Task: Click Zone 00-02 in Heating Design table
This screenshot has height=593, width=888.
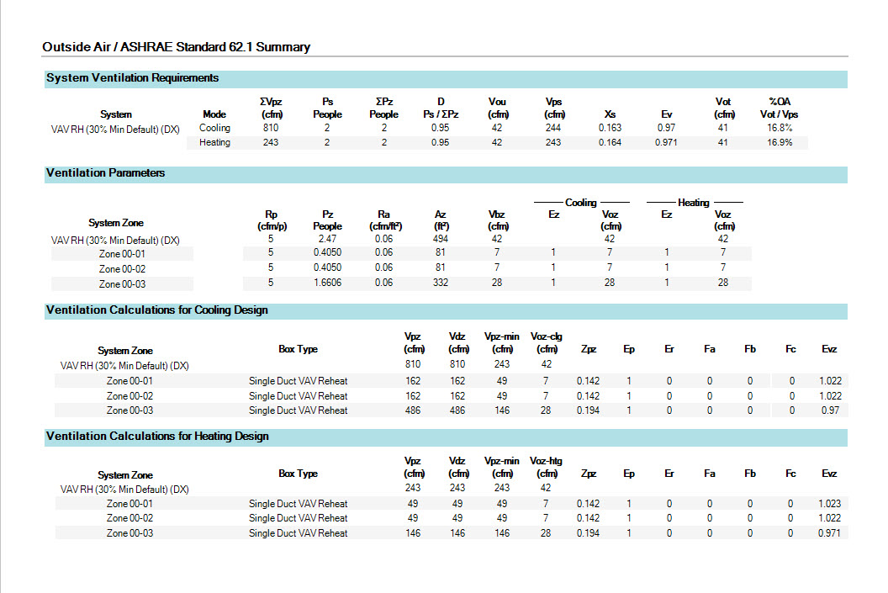Action: pyautogui.click(x=129, y=518)
